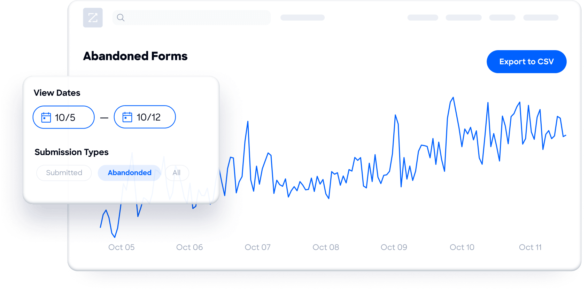Click the magnifier search icon
This screenshot has width=588, height=294.
click(121, 17)
